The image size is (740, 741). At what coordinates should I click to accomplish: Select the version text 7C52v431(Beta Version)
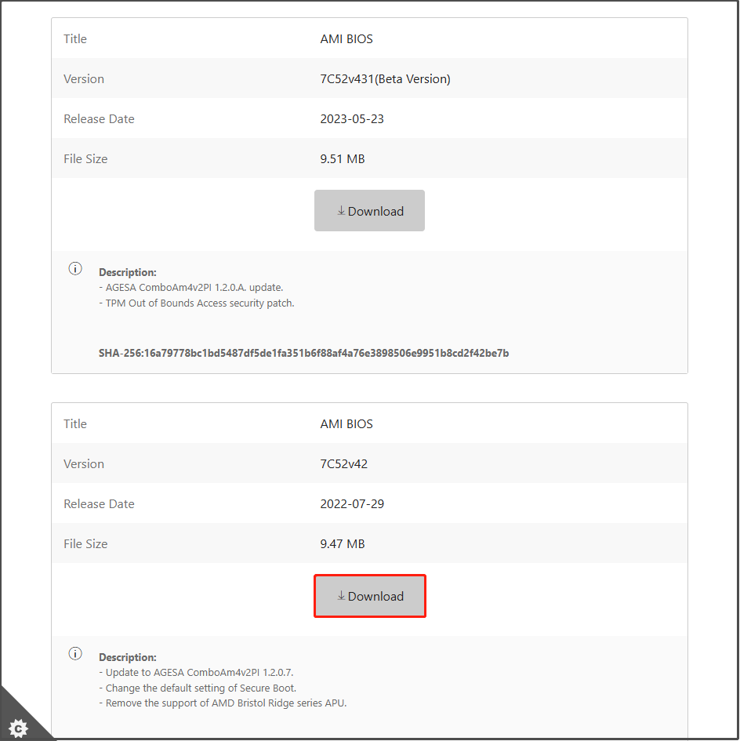(383, 78)
